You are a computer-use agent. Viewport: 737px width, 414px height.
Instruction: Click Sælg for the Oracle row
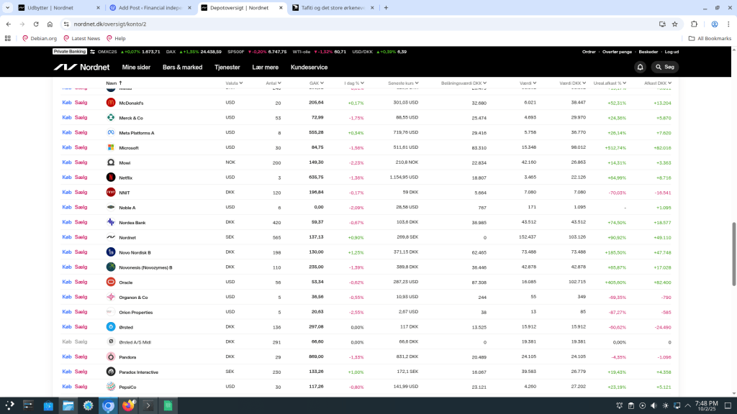(x=81, y=282)
